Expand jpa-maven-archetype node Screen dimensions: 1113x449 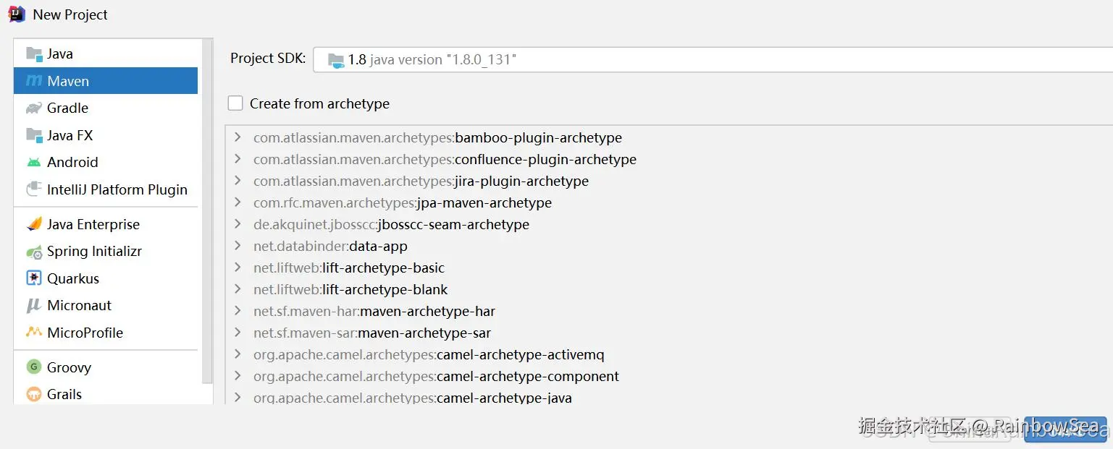pos(238,202)
